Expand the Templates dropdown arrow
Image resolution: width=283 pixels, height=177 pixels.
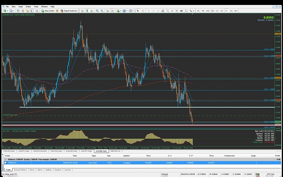point(133,11)
